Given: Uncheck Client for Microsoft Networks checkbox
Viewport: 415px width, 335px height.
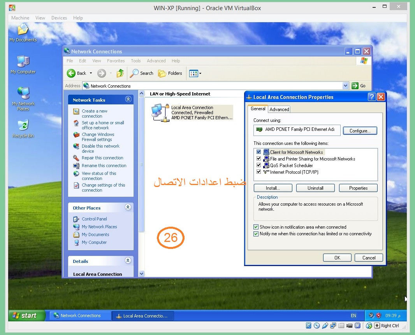Looking at the screenshot, I should coord(258,152).
